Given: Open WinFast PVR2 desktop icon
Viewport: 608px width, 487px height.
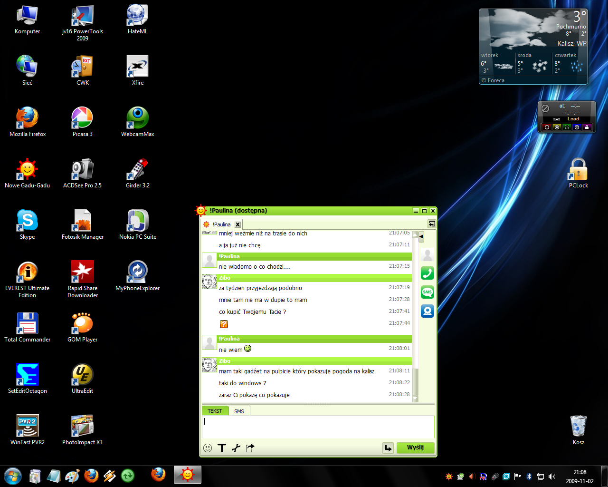Looking at the screenshot, I should tap(28, 430).
